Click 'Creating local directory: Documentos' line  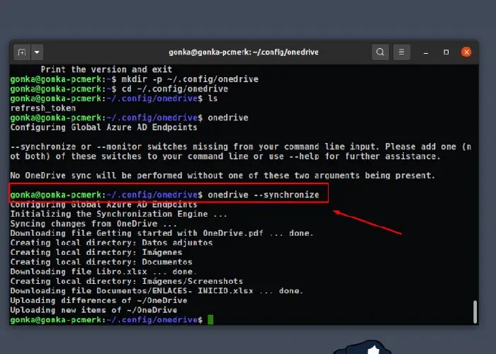pos(101,262)
